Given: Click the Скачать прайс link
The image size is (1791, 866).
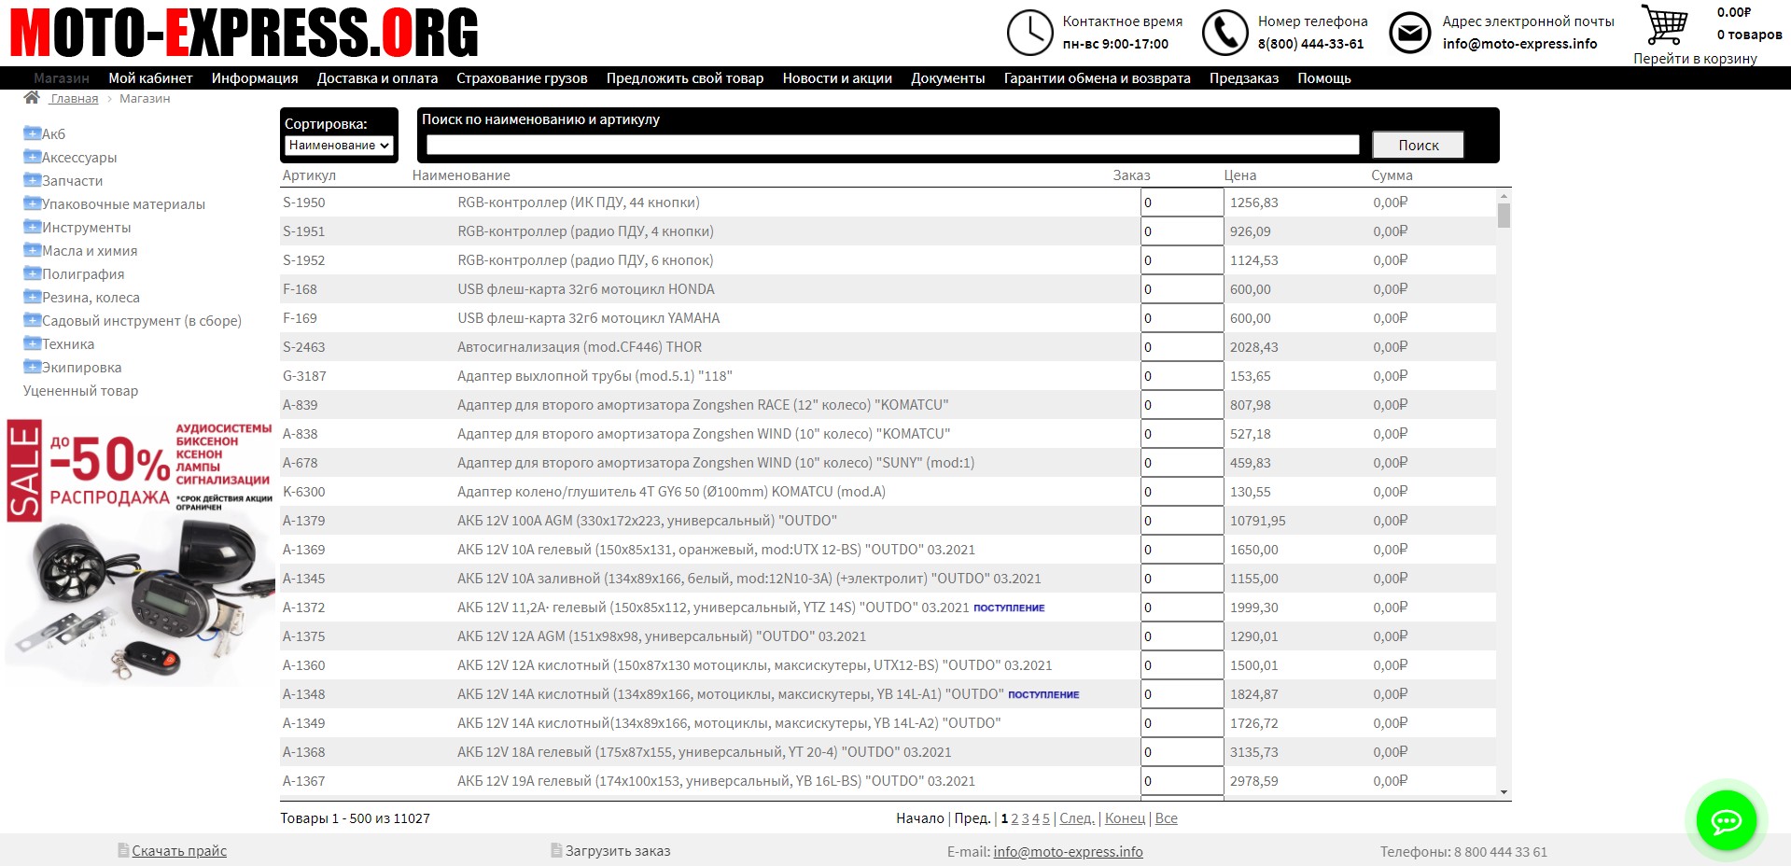Looking at the screenshot, I should pos(179,851).
